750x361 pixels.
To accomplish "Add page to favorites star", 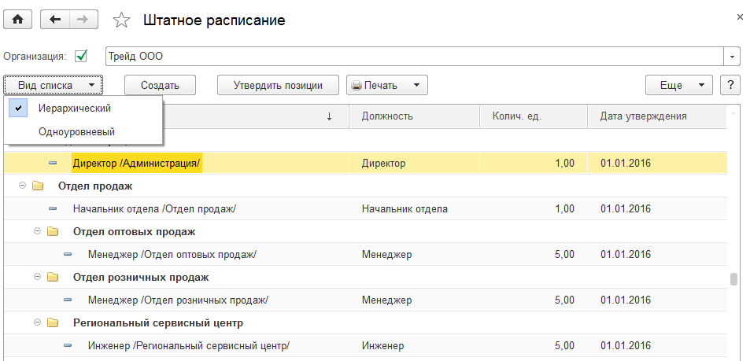I will click(x=121, y=20).
